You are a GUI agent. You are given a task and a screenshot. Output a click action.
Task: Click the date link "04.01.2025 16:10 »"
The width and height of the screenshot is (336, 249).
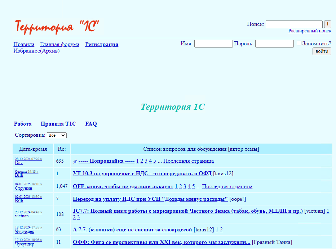click(28, 184)
